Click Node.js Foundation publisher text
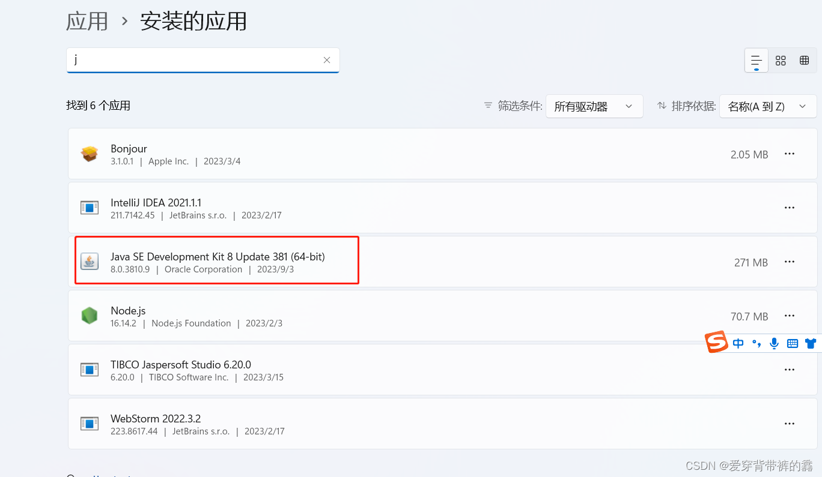The width and height of the screenshot is (822, 477). coord(191,323)
